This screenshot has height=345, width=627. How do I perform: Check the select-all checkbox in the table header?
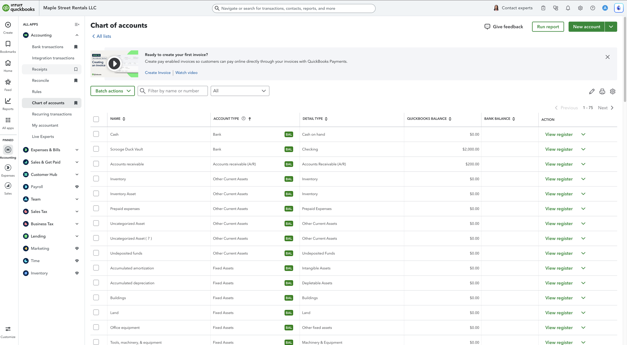coord(96,119)
